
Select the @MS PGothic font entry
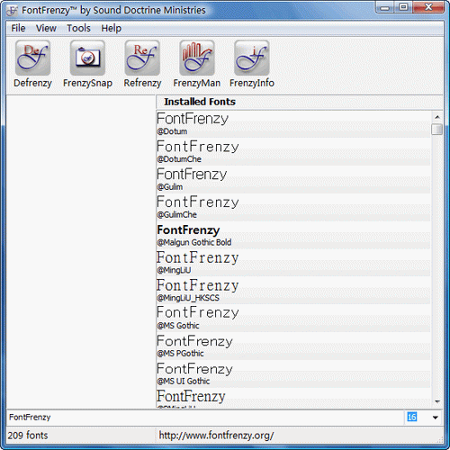293,346
